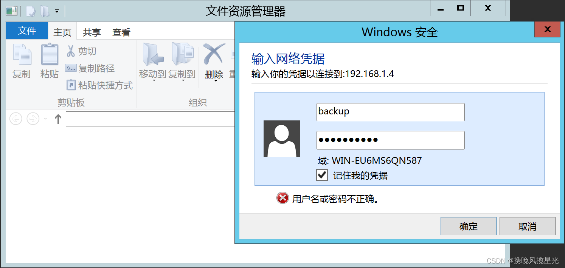Expand the Delete (删除) dropdown arrow

coord(215,80)
